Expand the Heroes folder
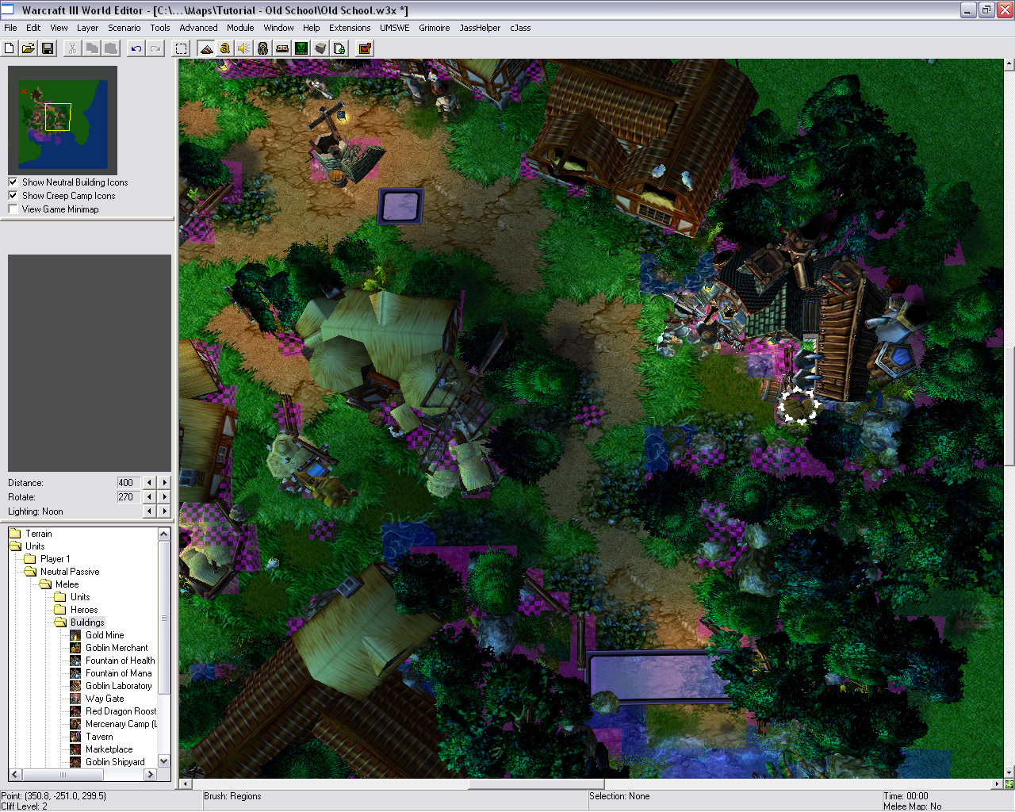1015x812 pixels. coord(60,610)
